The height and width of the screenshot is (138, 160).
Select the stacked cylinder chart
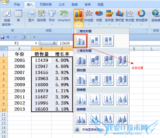click(94, 80)
